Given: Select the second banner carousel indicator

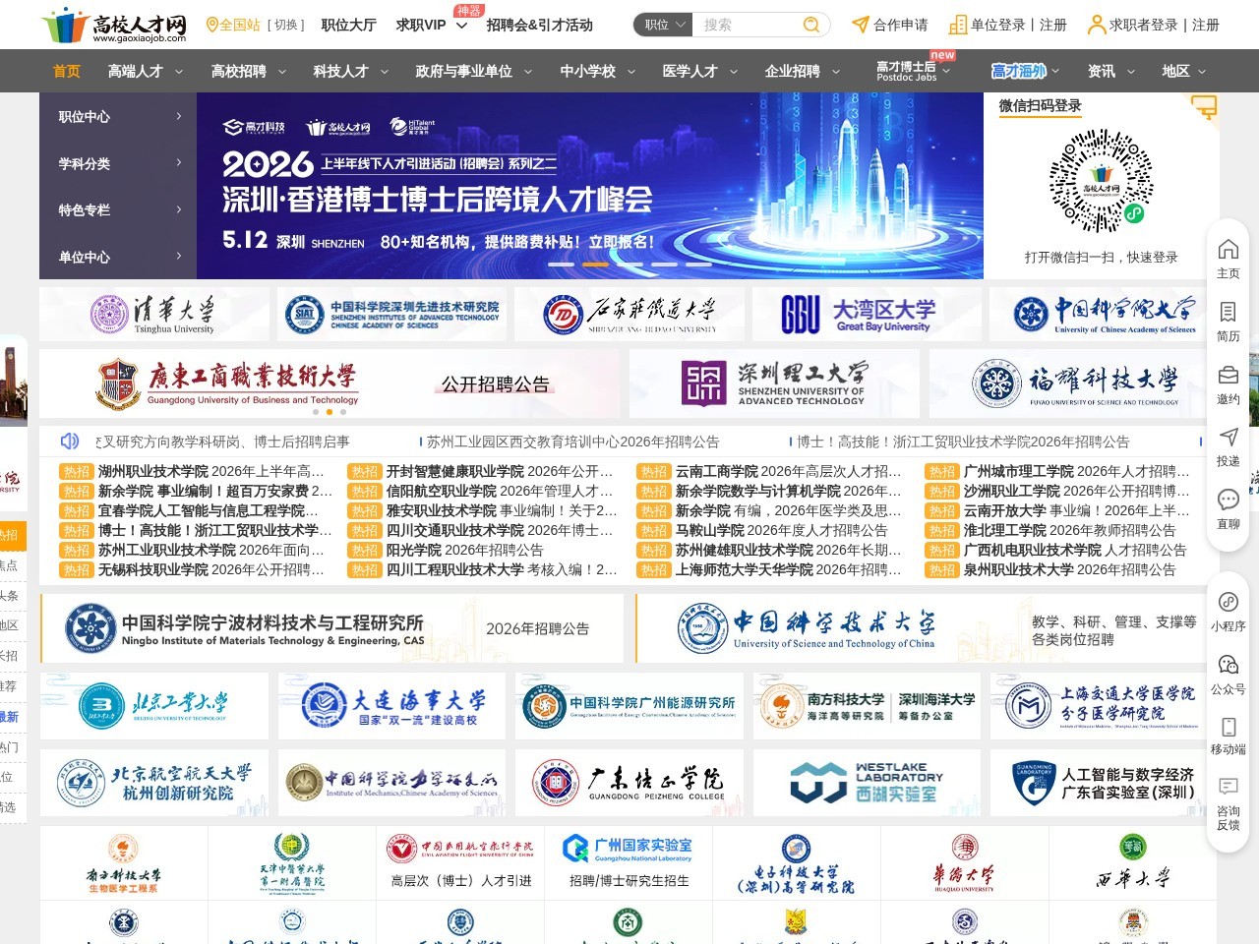Looking at the screenshot, I should [595, 264].
